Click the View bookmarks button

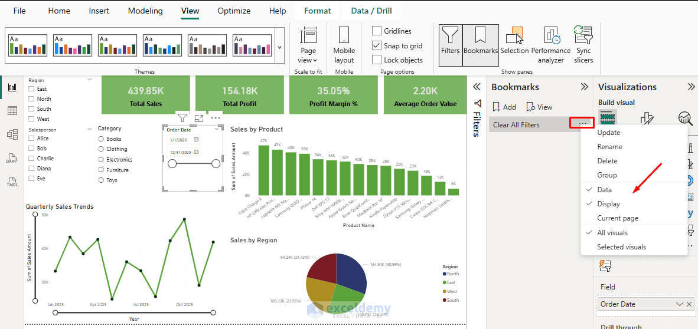pyautogui.click(x=539, y=107)
